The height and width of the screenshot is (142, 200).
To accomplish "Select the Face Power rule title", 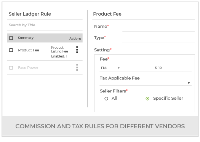I will click(x=28, y=68).
